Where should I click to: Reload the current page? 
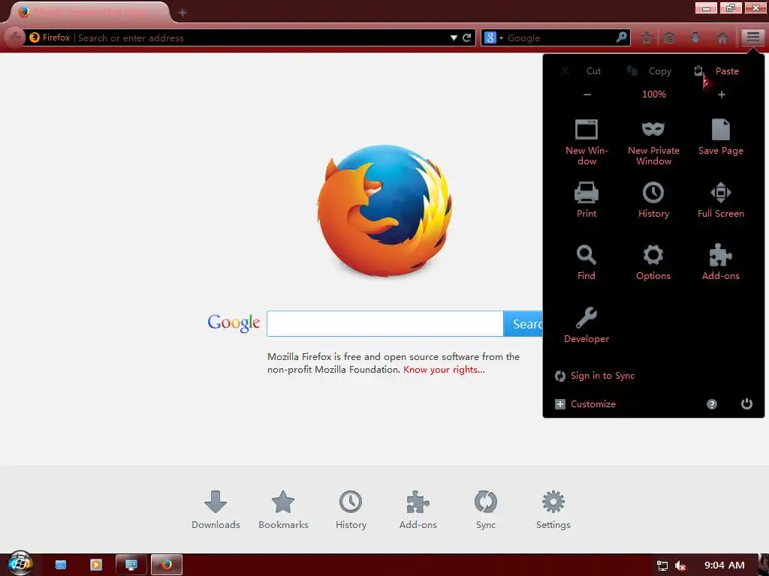tap(467, 37)
